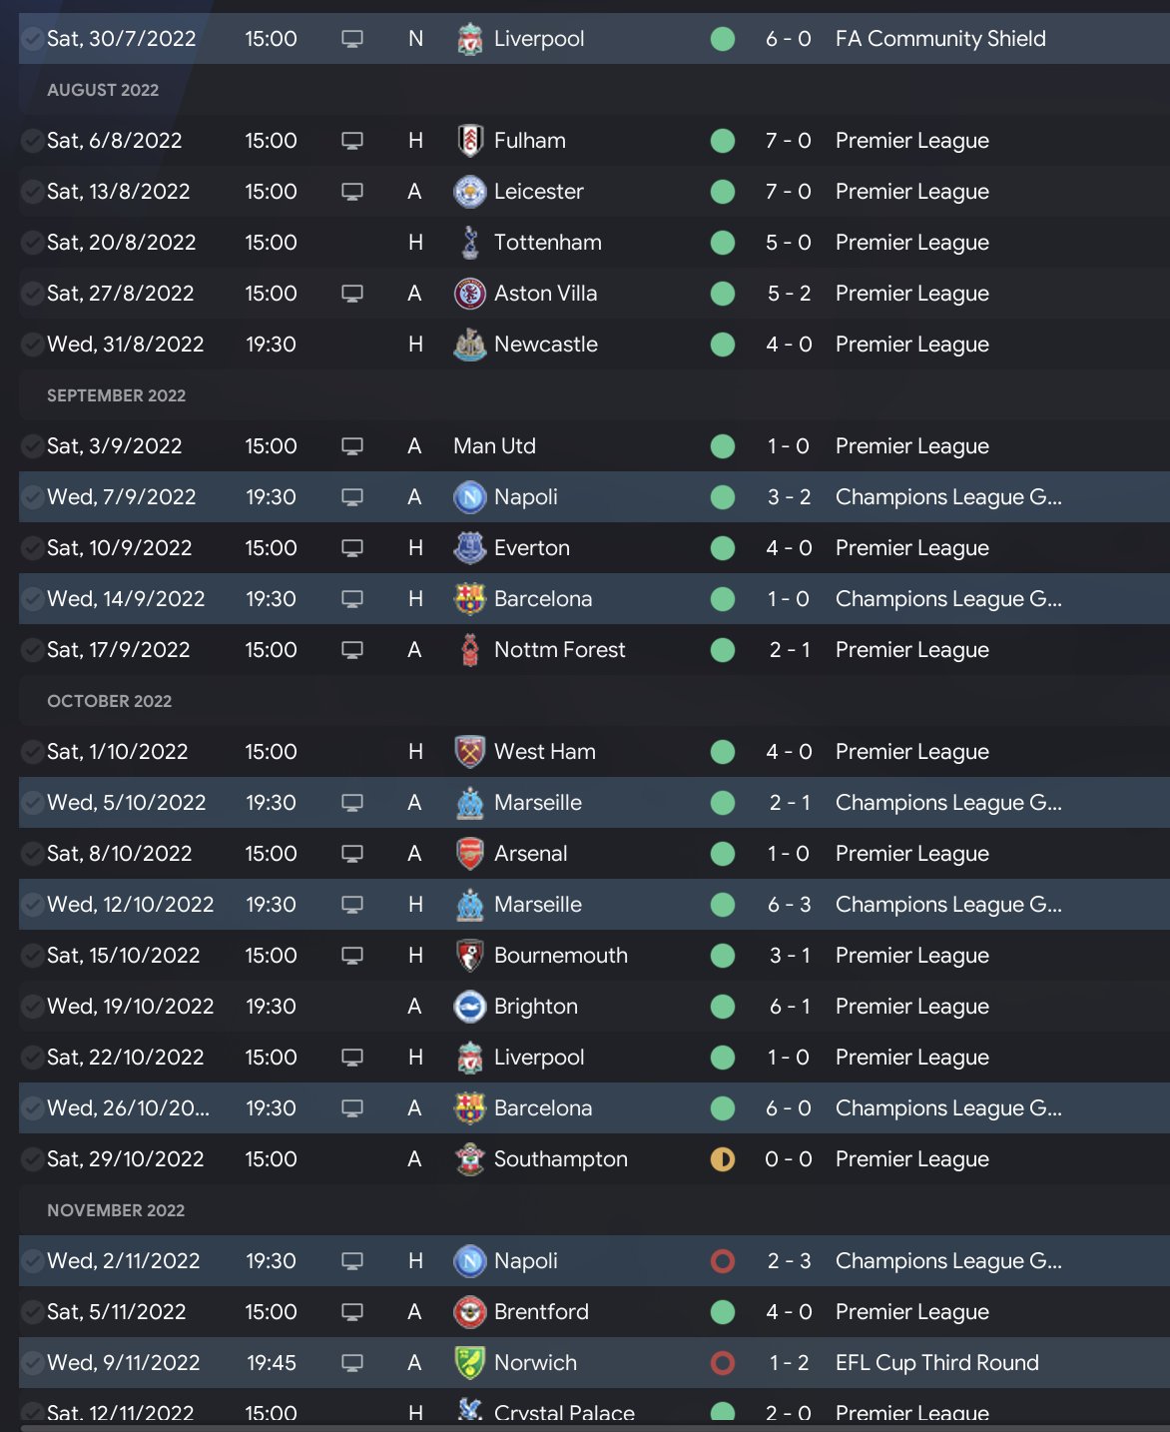This screenshot has width=1170, height=1432.
Task: Open the 5 - 2 Aston Villa result
Action: click(x=788, y=294)
